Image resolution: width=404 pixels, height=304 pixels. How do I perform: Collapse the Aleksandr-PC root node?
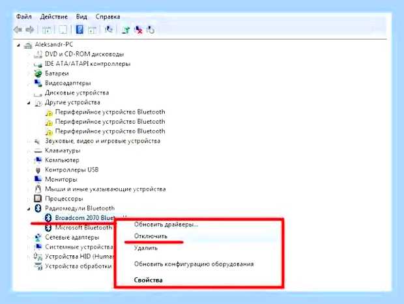pyautogui.click(x=18, y=46)
